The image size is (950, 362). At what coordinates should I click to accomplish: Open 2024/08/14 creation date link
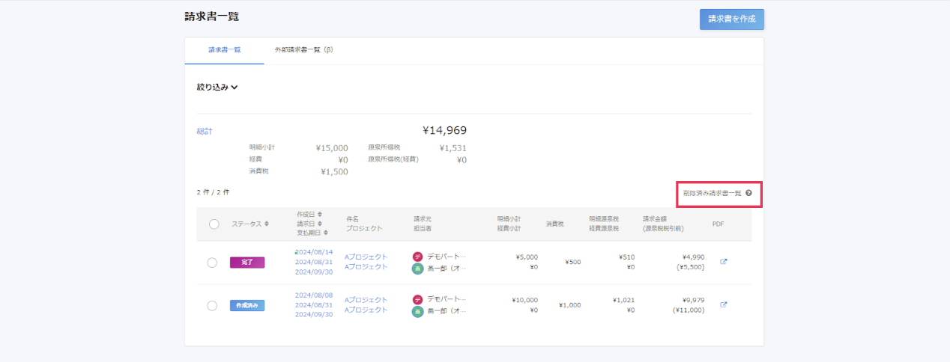tap(314, 252)
